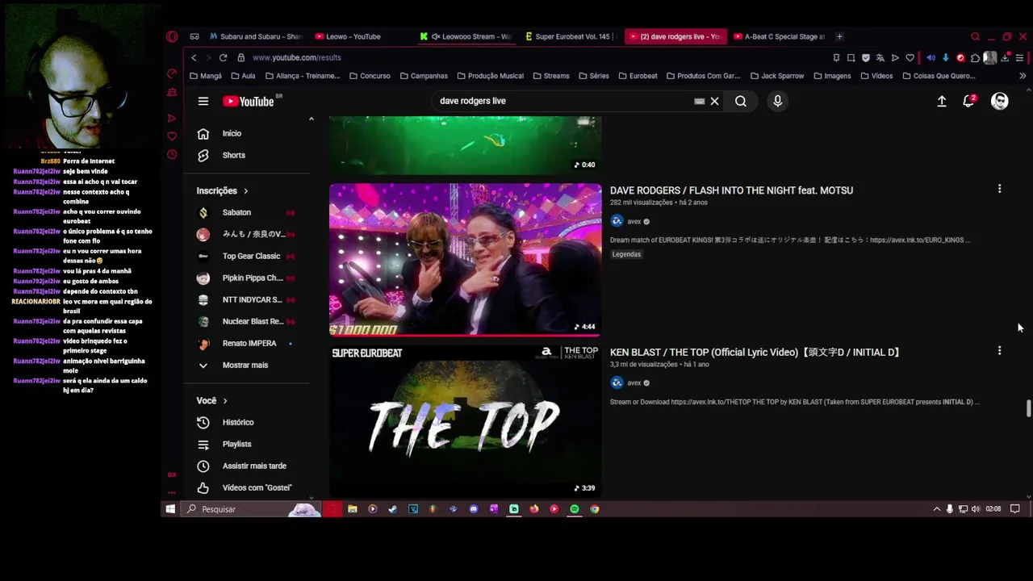Open Opera tab search magnifier
1033x581 pixels.
click(975, 36)
